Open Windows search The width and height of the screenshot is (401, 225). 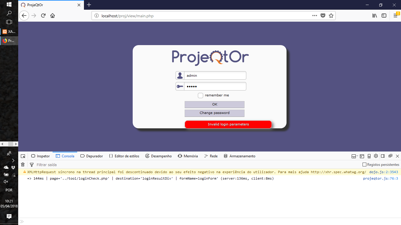coord(9,13)
